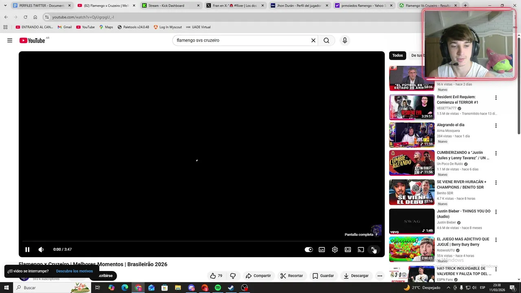Click the video progress bar
The height and width of the screenshot is (293, 521).
(201, 241)
